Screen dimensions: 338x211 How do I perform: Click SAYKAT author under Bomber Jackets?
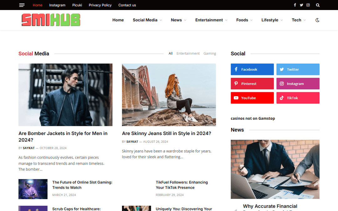(x=29, y=148)
